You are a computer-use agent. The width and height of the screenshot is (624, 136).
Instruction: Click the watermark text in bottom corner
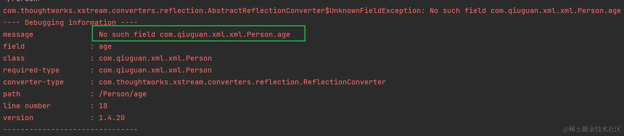click(592, 129)
